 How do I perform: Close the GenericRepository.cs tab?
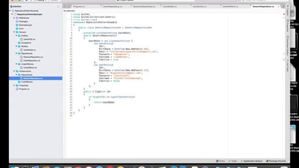tap(278, 7)
